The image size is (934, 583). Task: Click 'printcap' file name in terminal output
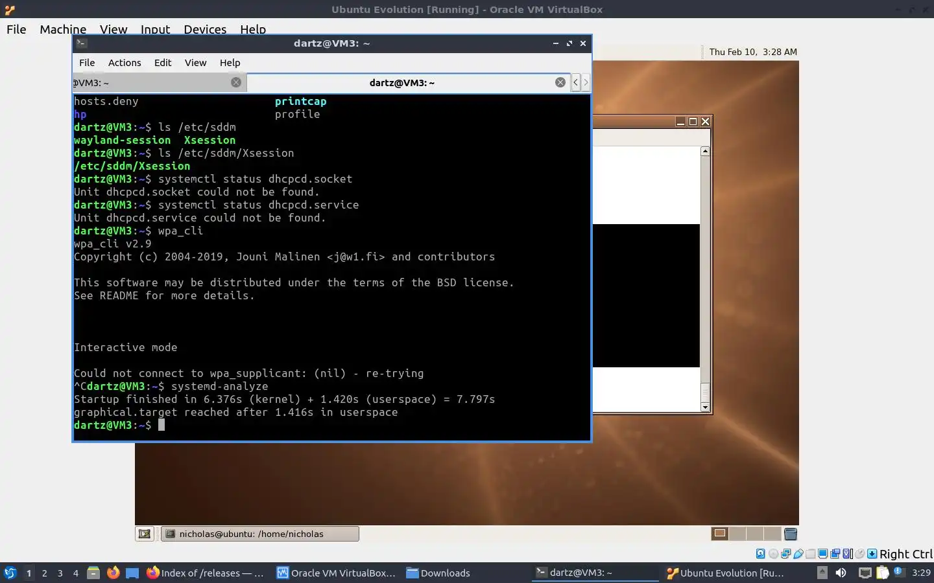coord(300,101)
